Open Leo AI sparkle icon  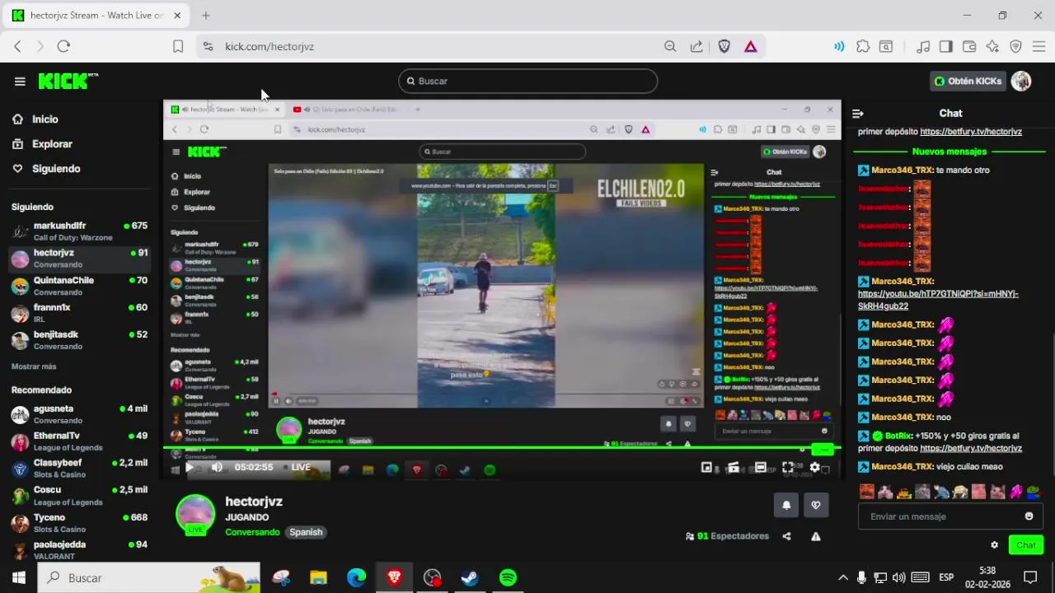point(992,46)
